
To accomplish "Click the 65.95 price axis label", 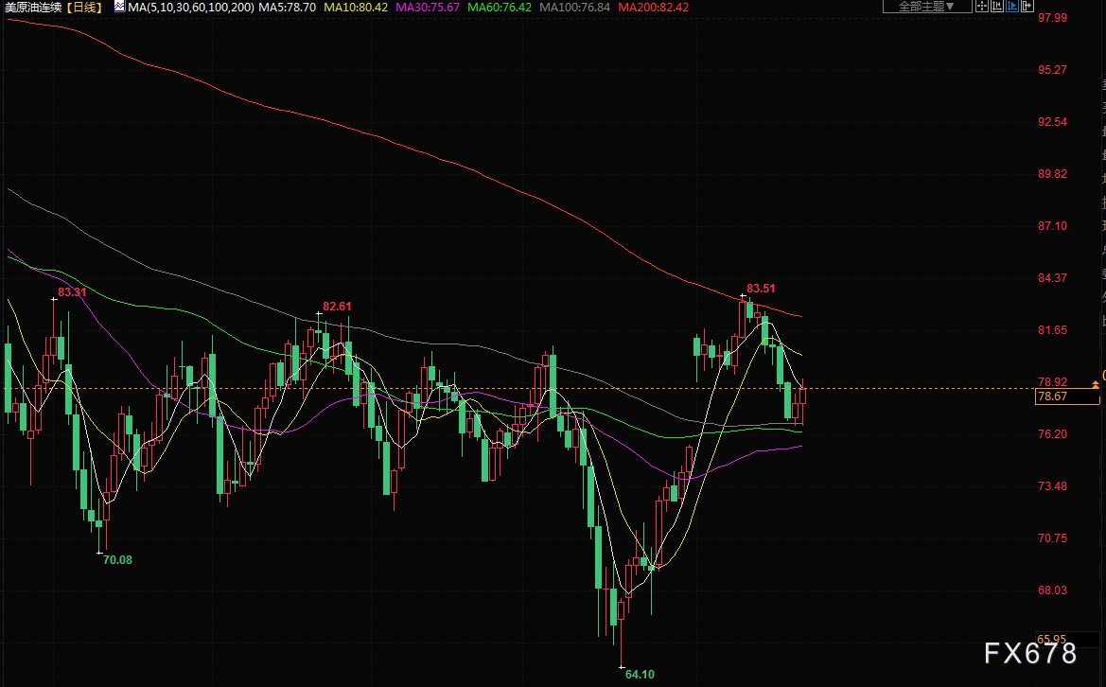I will (1052, 640).
